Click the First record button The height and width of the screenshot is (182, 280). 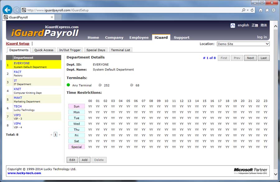(224, 58)
